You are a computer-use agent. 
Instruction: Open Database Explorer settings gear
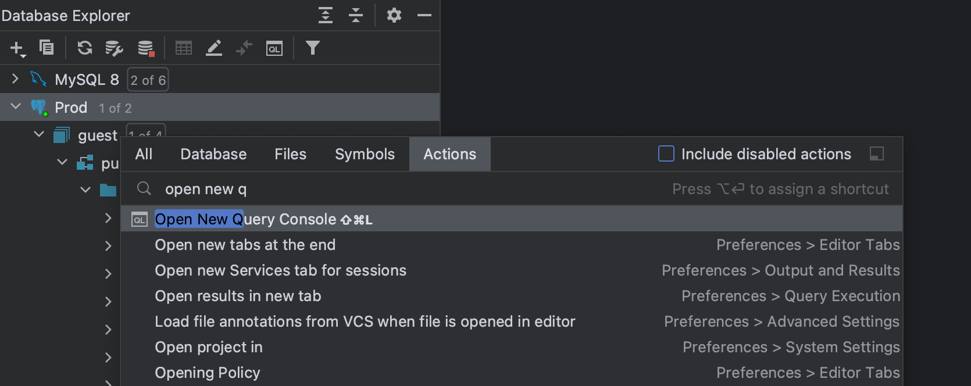[394, 15]
